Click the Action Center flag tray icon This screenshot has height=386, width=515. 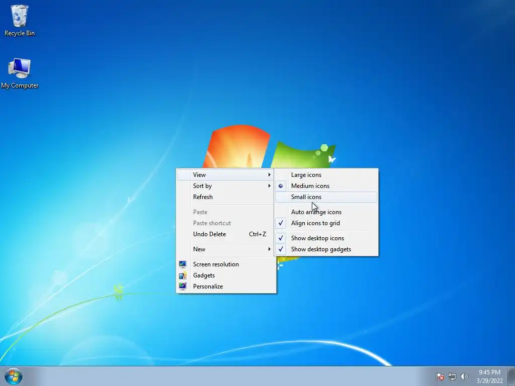(x=440, y=376)
